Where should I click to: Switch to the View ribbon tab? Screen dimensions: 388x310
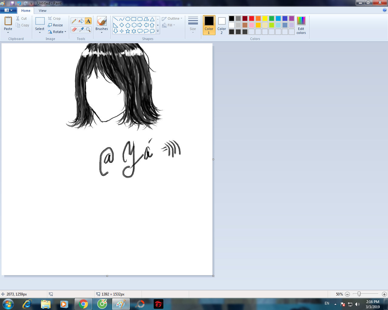pyautogui.click(x=42, y=11)
